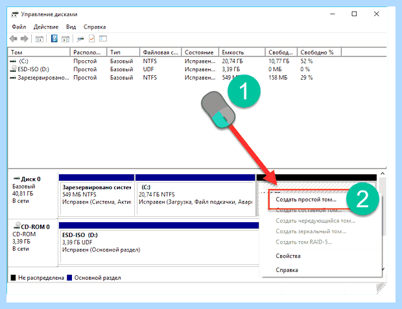Sort by the Тип column header
402x309 pixels.
tap(123, 52)
